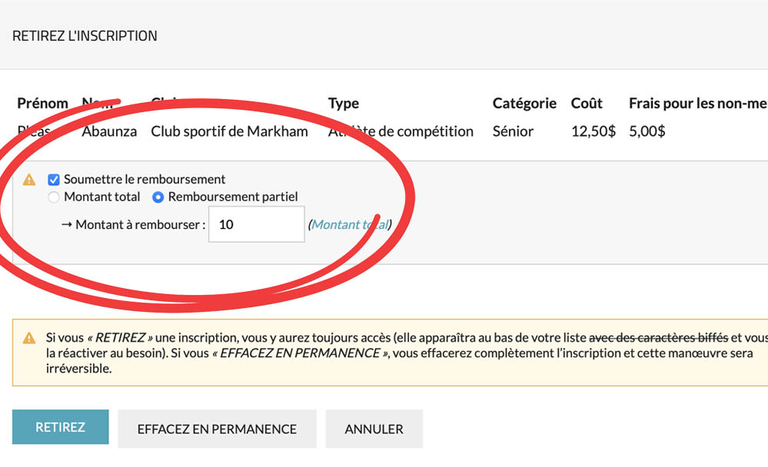
Task: Click the Abaunza last name cell
Action: (109, 131)
